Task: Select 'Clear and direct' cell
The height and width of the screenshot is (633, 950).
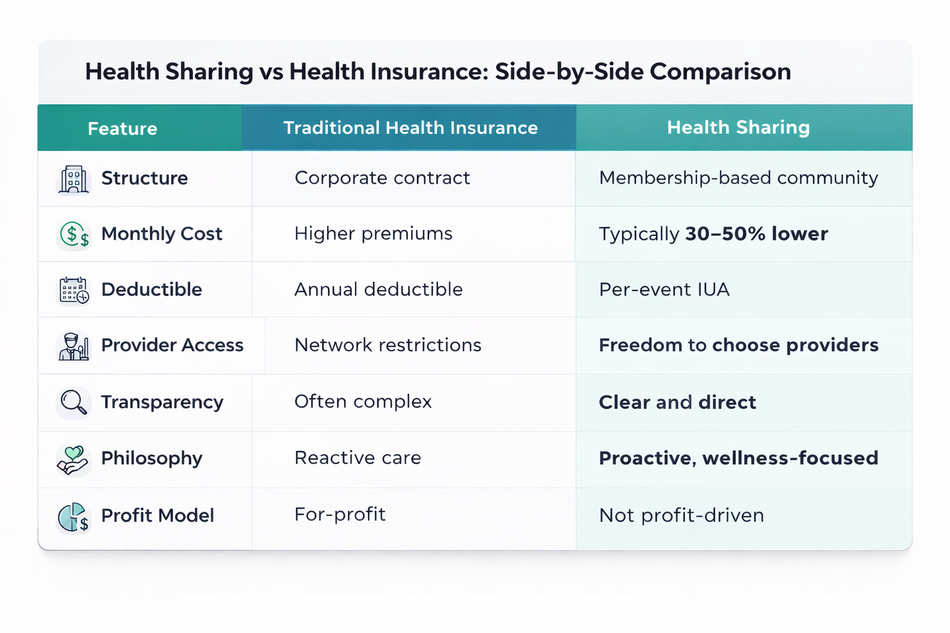Action: pyautogui.click(x=677, y=402)
